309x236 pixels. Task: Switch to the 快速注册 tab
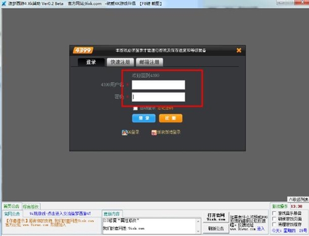tap(121, 62)
